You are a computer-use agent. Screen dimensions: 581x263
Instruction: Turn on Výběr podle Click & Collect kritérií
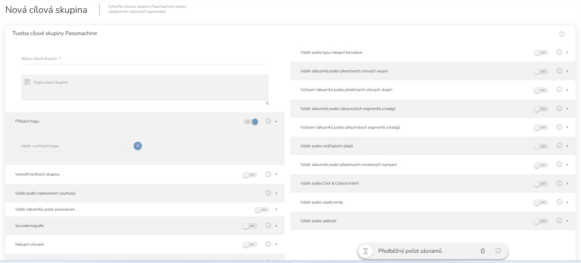click(541, 184)
